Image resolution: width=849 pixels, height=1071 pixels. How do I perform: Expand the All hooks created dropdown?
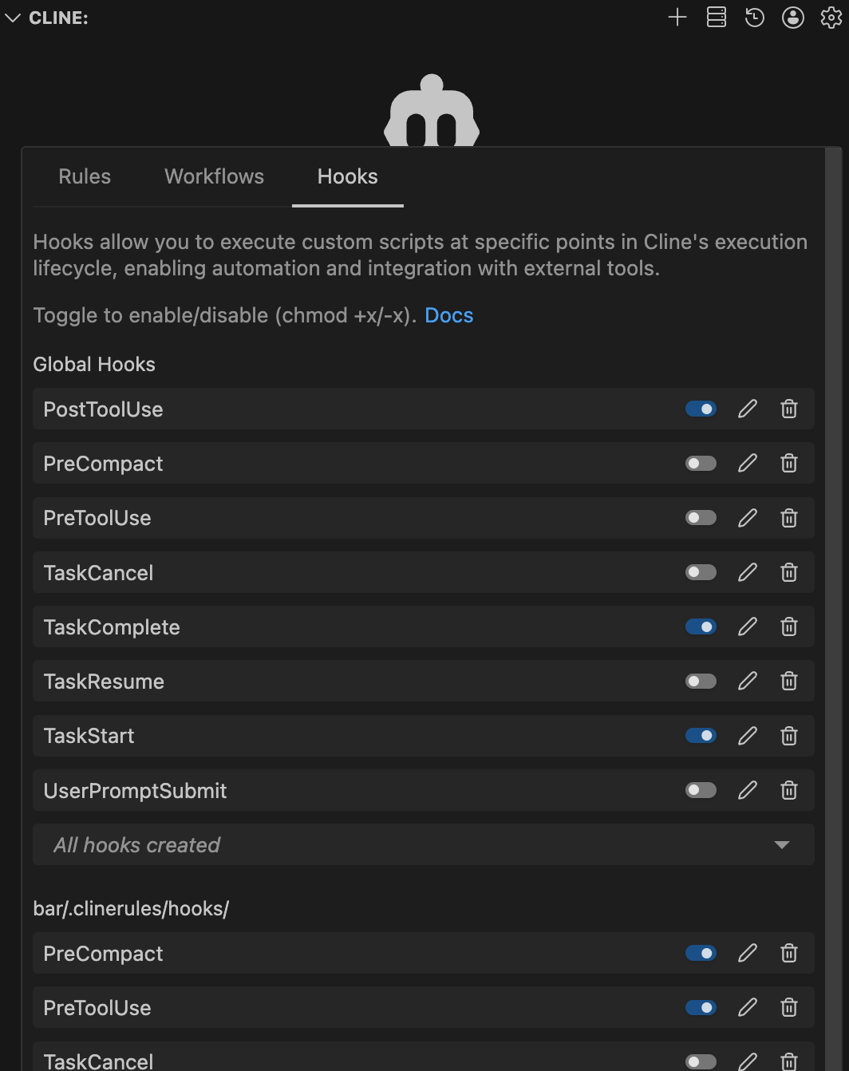[780, 844]
